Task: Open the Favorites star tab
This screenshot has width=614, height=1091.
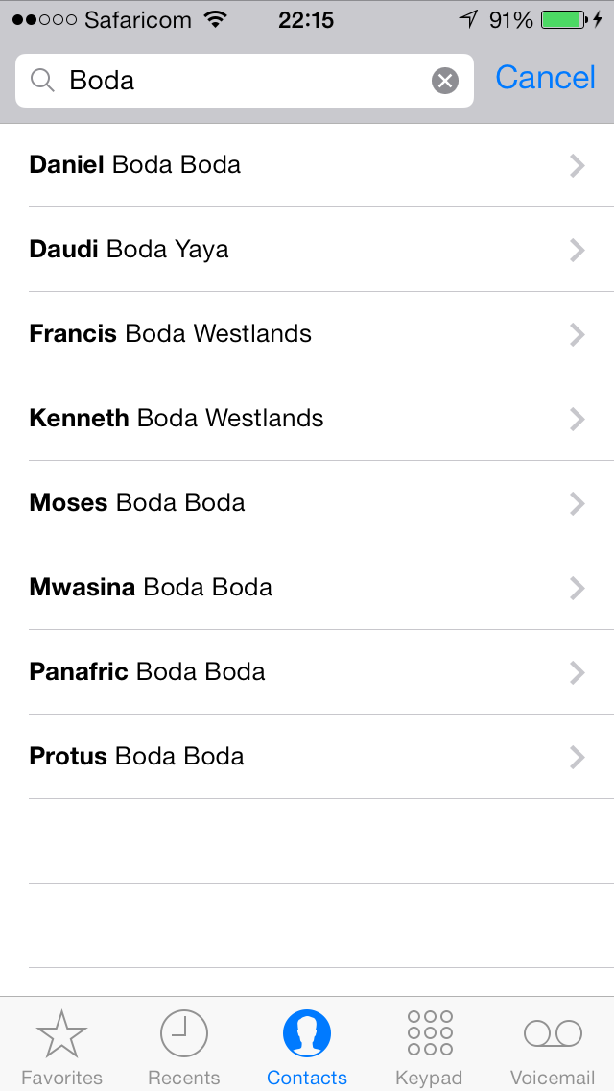Action: (x=61, y=1034)
